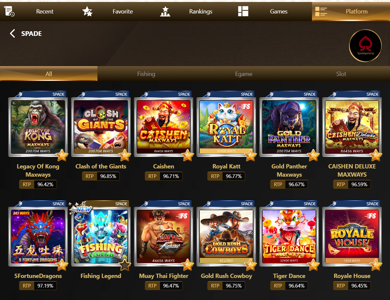
Task: Click the Games grid icon
Action: coord(243,11)
